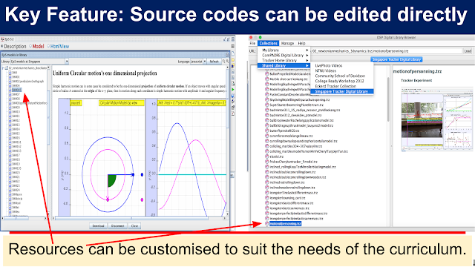Click the Refresh button
Screen dimensions: 475x267
pyautogui.click(x=214, y=62)
